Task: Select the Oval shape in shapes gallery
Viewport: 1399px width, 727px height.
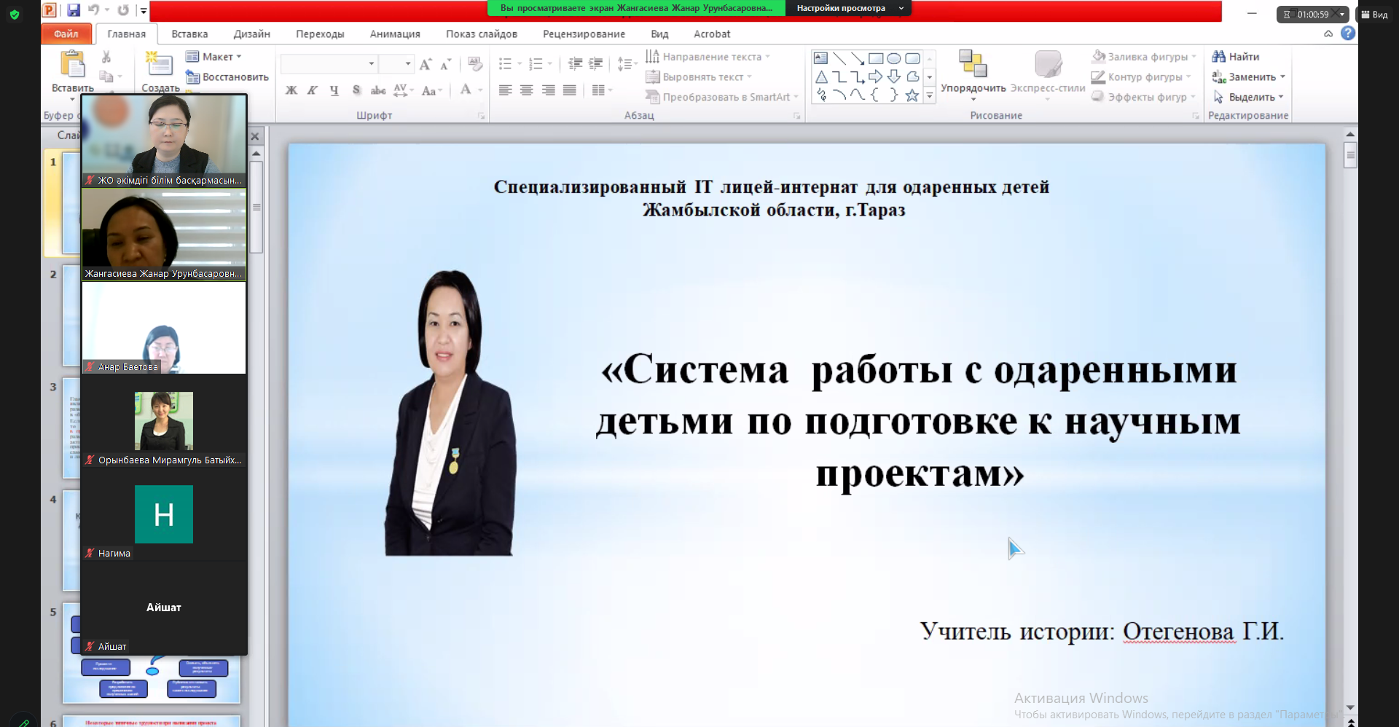Action: click(894, 58)
